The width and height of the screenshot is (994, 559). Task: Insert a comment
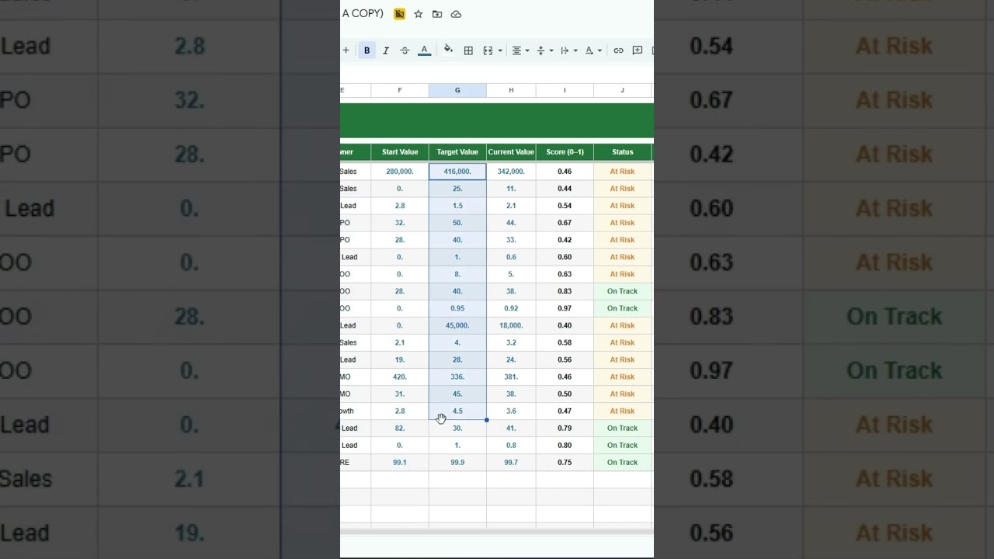[x=638, y=50]
